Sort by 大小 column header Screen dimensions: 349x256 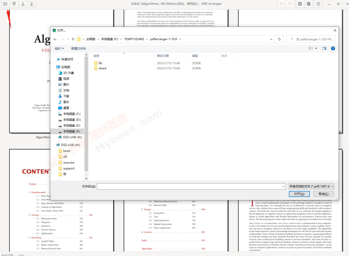coord(224,56)
